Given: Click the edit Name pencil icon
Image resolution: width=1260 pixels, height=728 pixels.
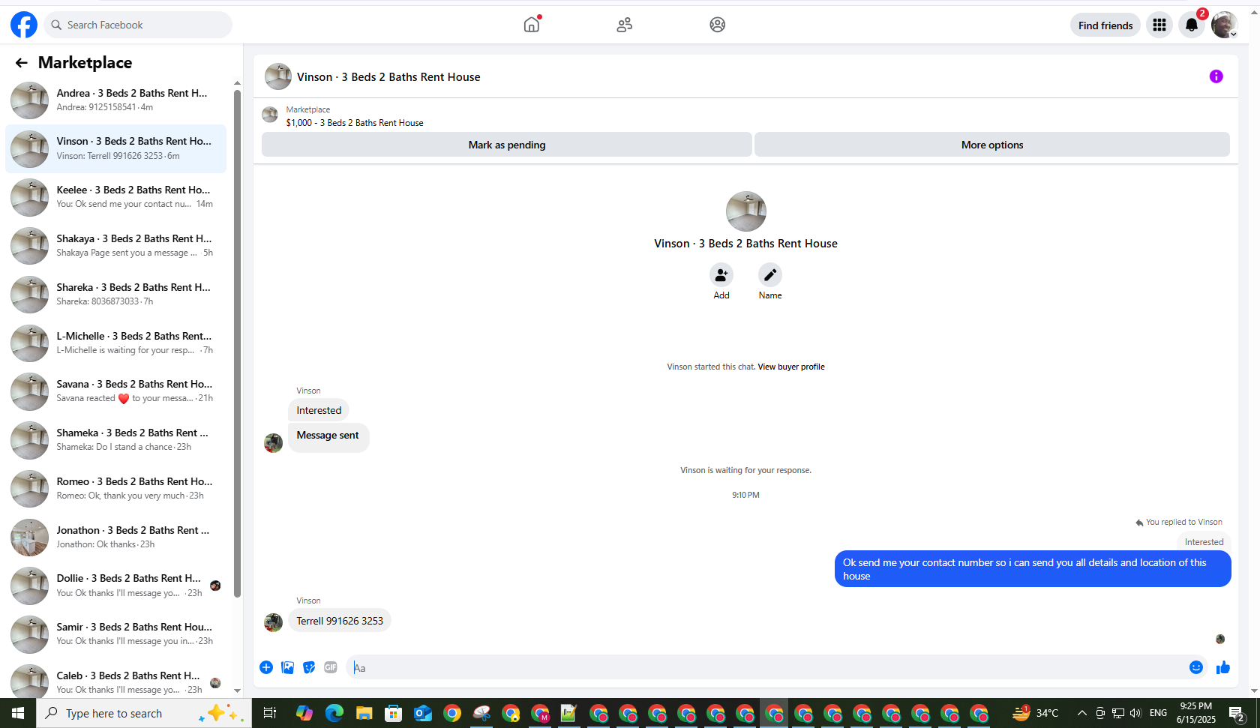Looking at the screenshot, I should tap(770, 275).
